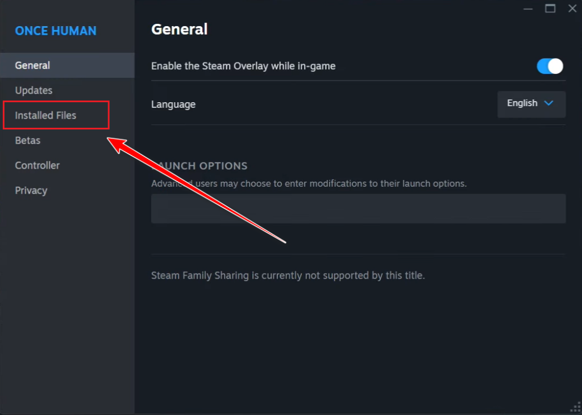
Task: Click the Language setting label
Action: click(173, 104)
